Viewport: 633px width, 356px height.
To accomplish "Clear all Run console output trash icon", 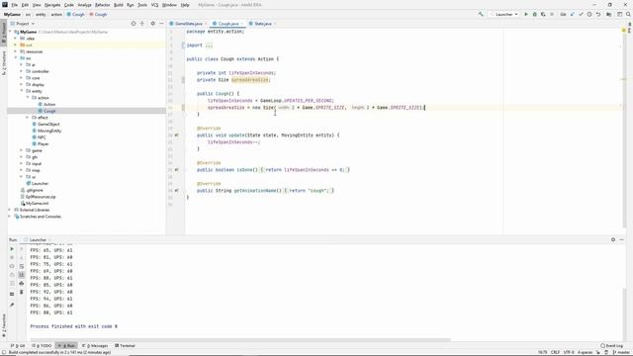I will [22, 292].
